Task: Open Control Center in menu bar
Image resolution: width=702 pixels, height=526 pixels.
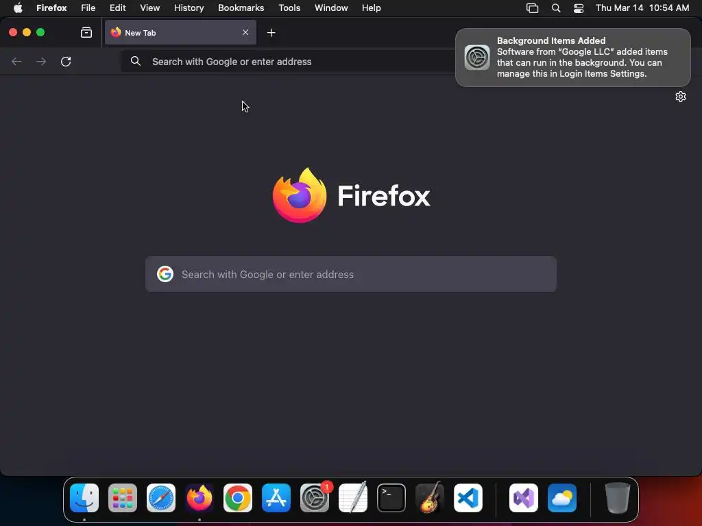Action: (x=579, y=8)
